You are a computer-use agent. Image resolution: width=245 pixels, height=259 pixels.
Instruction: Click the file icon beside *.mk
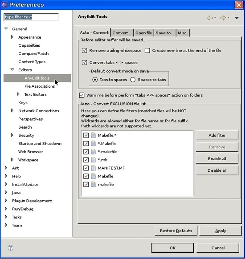[x=94, y=160]
